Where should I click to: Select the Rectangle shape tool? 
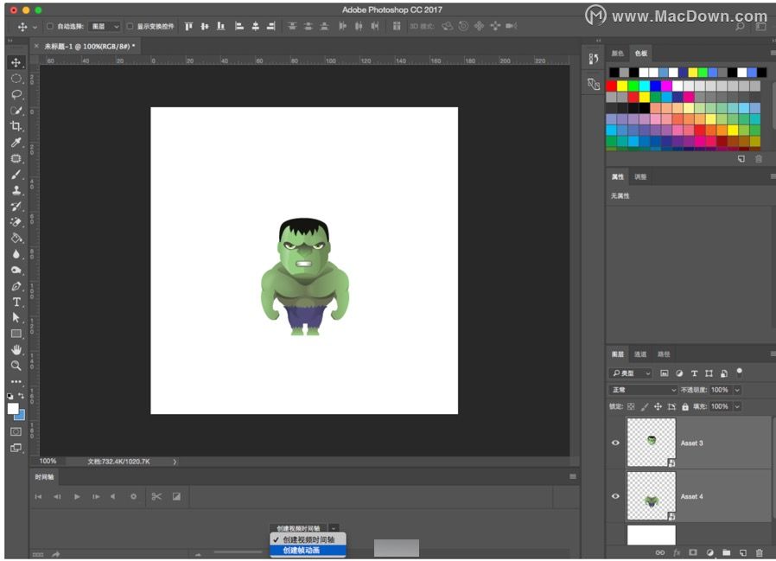pyautogui.click(x=16, y=334)
